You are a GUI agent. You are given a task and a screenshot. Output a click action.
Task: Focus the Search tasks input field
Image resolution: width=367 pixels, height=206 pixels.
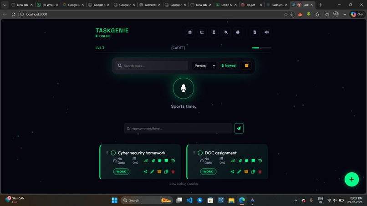click(152, 65)
